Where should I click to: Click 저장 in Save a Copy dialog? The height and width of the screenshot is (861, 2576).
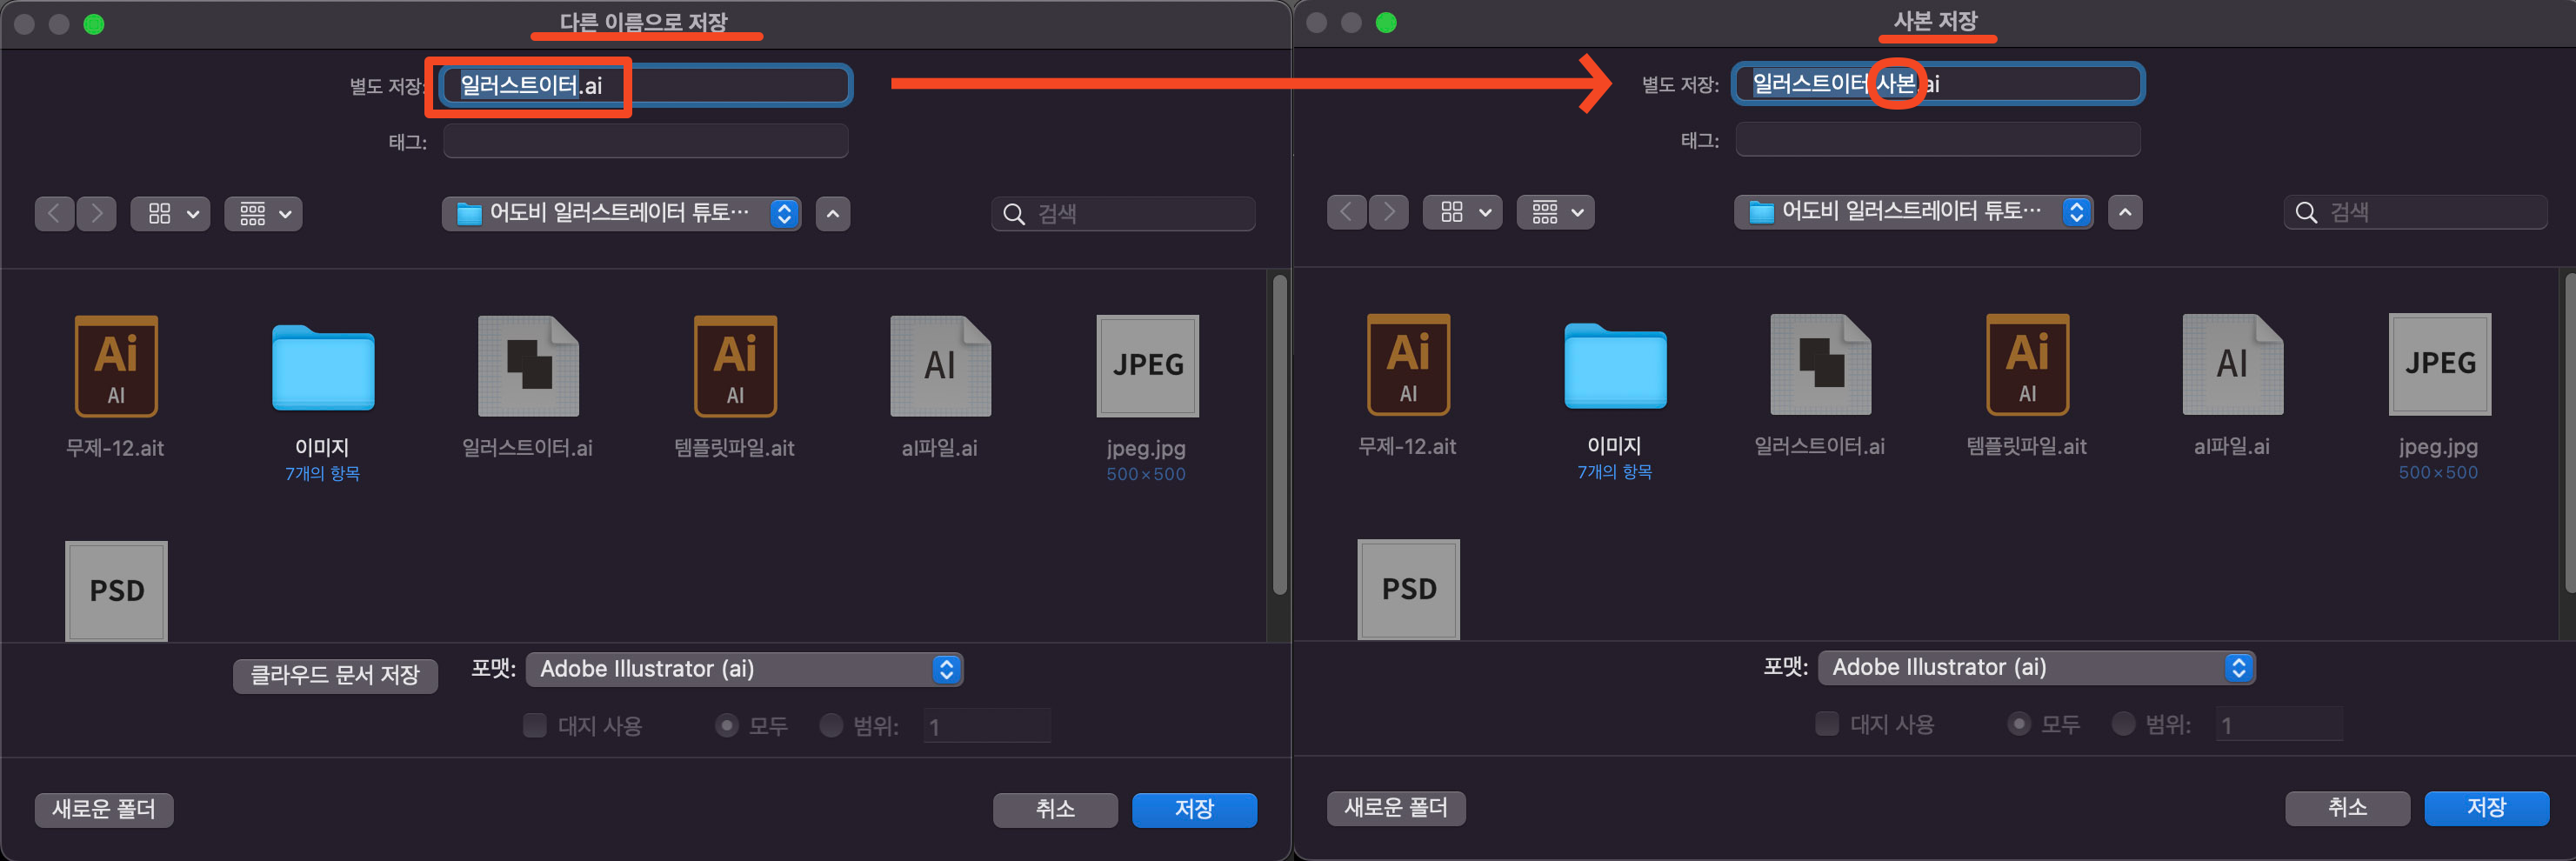[2486, 807]
